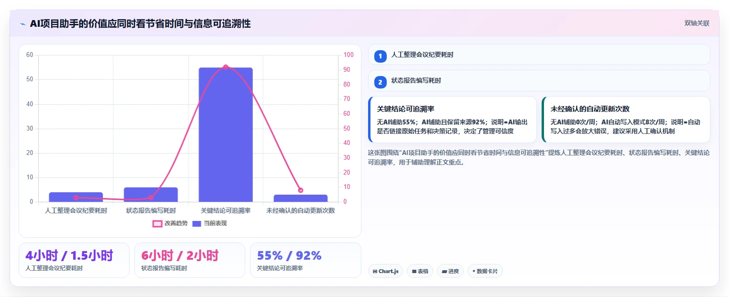Image resolution: width=729 pixels, height=297 pixels.
Task: Click the title AI项目助手的价值应同时看节省时间与信息可追溯性
Action: tap(140, 23)
